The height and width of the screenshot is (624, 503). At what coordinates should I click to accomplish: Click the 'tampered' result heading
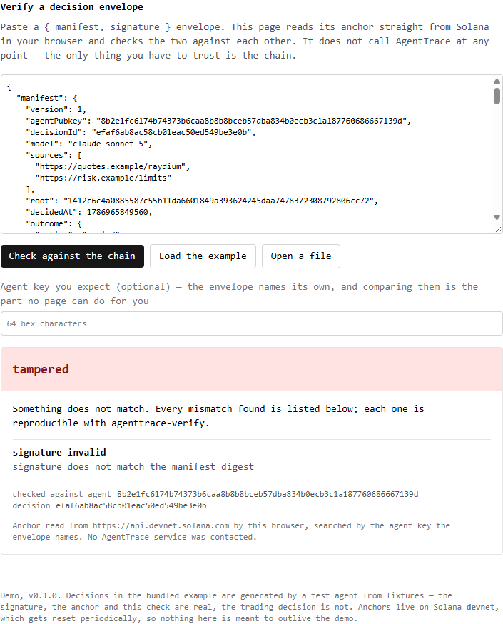tap(41, 369)
